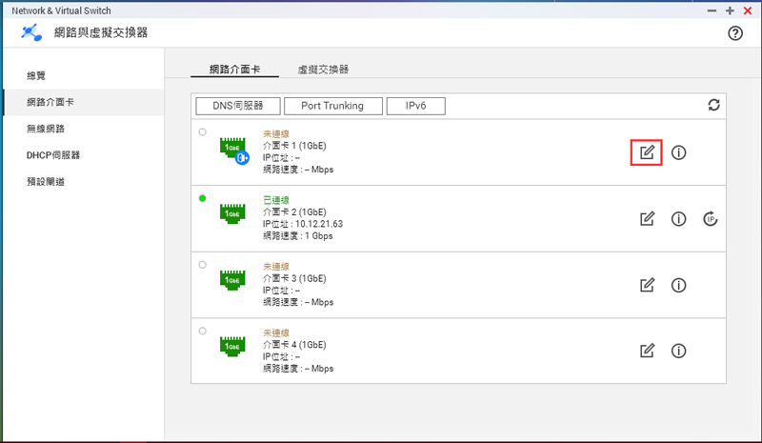Switch to the 虛擬交換器 tab
The width and height of the screenshot is (762, 443).
click(x=323, y=70)
